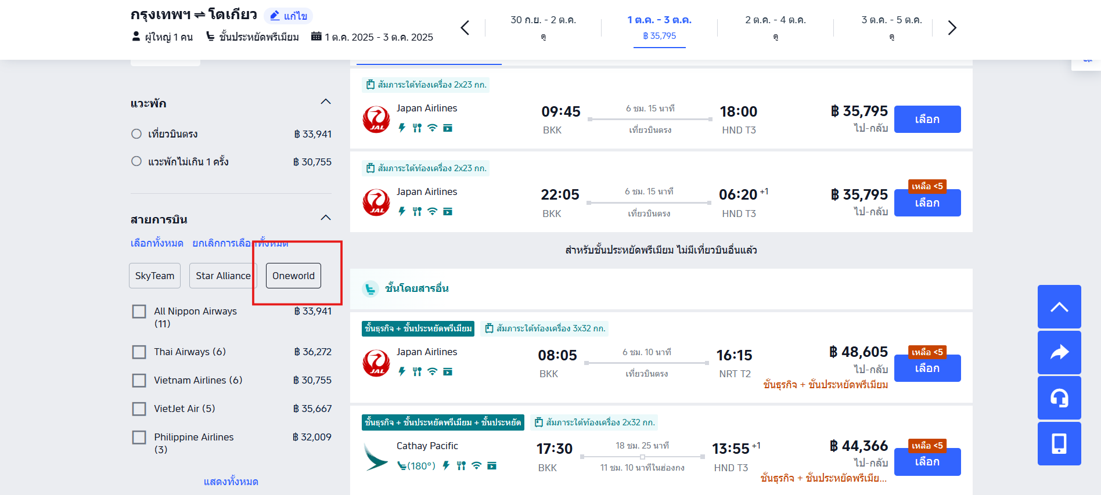The image size is (1101, 495).
Task: Click the edit pencil search button
Action: coord(289,16)
